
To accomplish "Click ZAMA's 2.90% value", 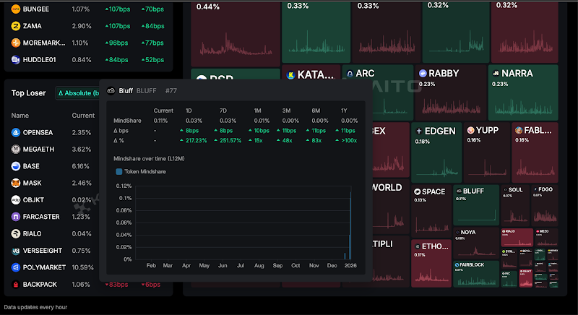I will [x=82, y=26].
